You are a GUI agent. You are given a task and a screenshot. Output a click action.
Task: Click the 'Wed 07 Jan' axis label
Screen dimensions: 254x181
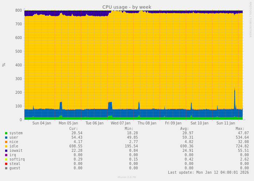point(121,123)
